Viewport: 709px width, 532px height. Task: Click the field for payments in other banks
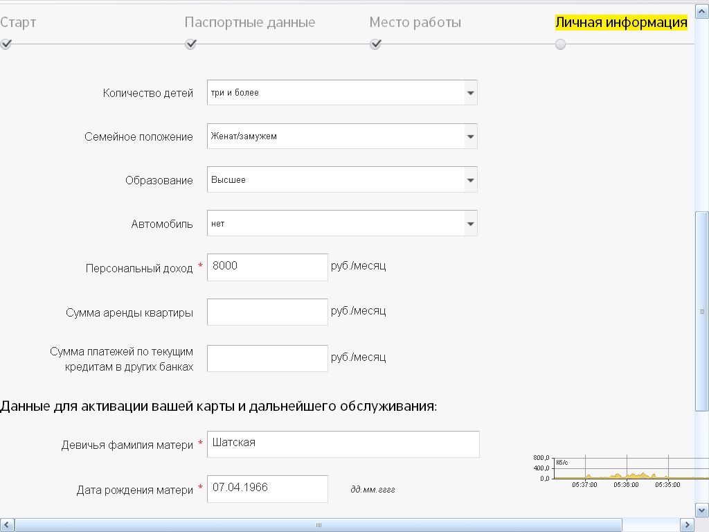[267, 358]
